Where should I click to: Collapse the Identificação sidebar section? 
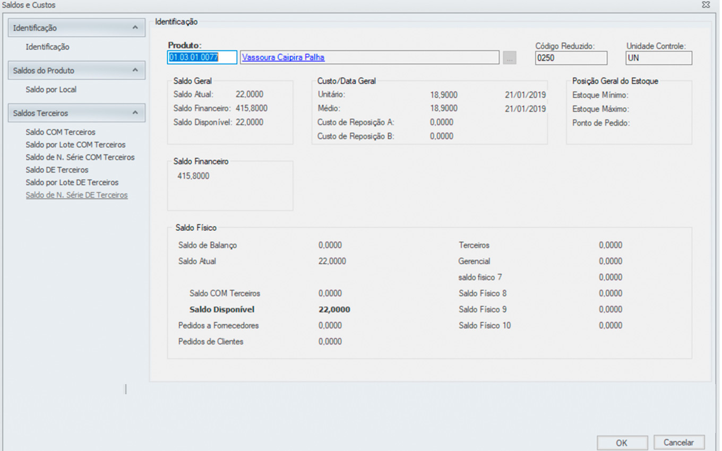tap(135, 28)
